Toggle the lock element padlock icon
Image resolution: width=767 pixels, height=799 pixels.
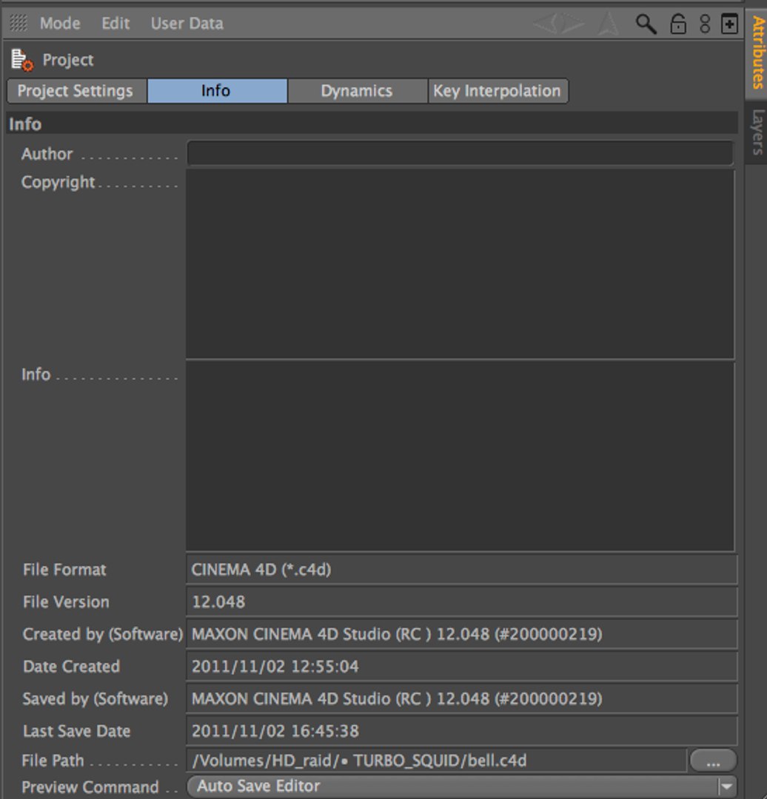(x=677, y=24)
